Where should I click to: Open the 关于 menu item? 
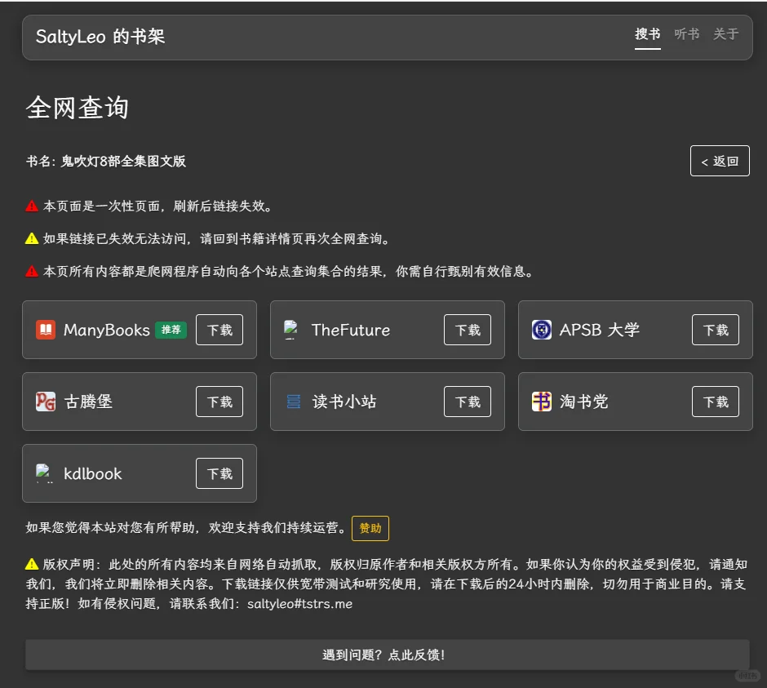pos(727,34)
